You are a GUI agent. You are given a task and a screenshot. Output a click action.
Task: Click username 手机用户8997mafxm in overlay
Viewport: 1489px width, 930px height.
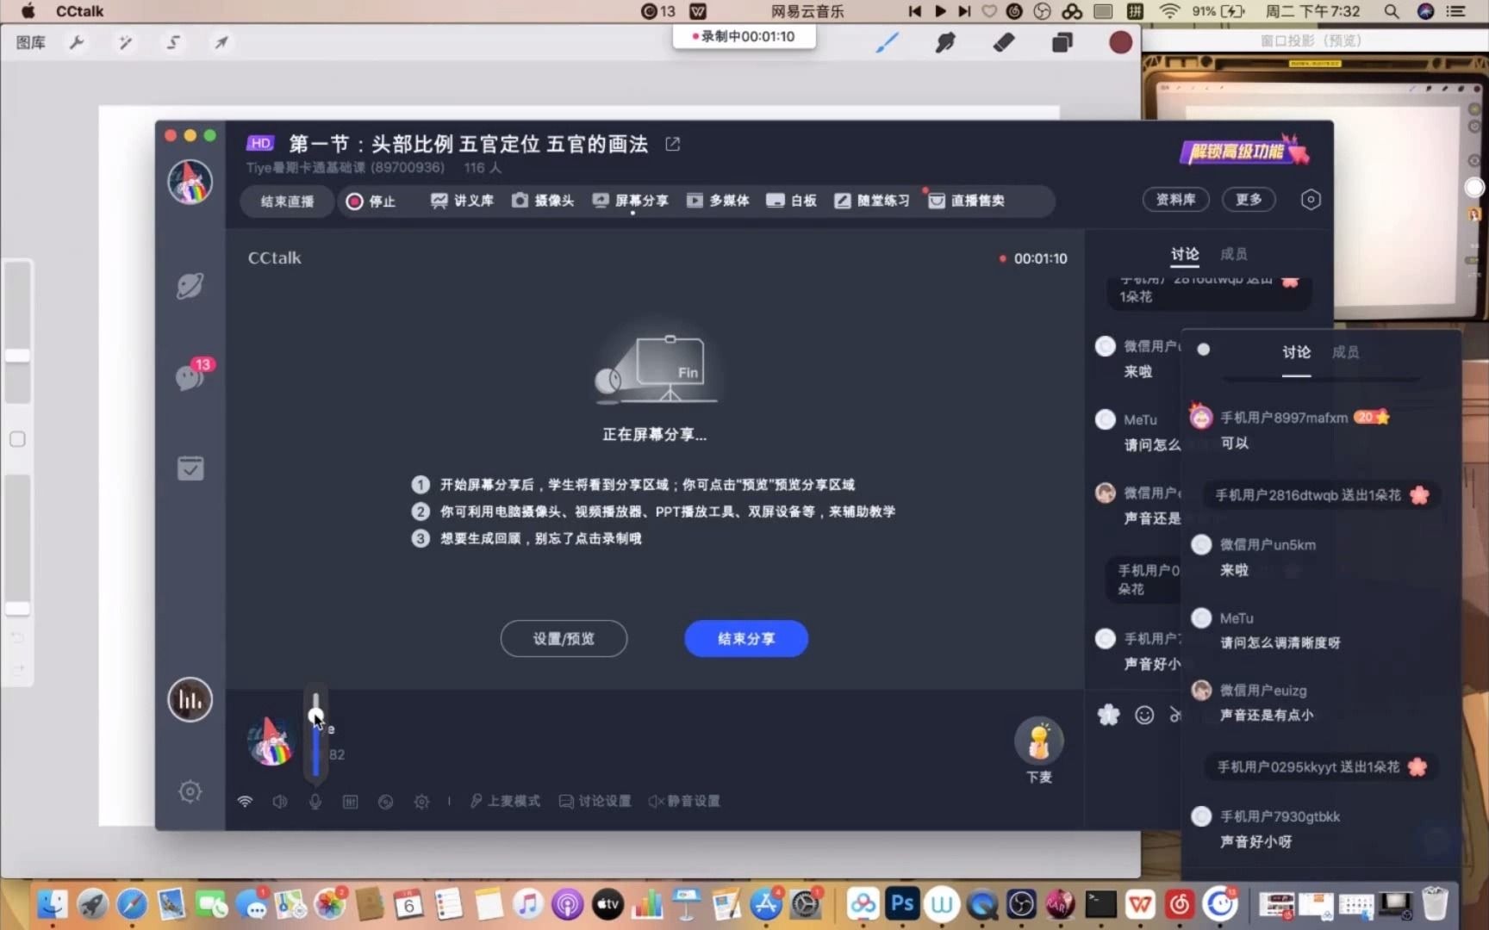click(x=1284, y=418)
